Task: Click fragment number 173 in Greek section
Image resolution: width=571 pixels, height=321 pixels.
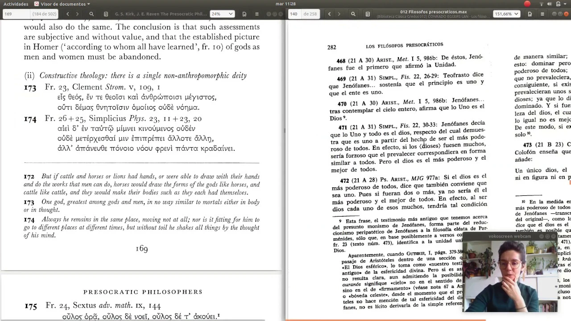Action: tap(29, 88)
